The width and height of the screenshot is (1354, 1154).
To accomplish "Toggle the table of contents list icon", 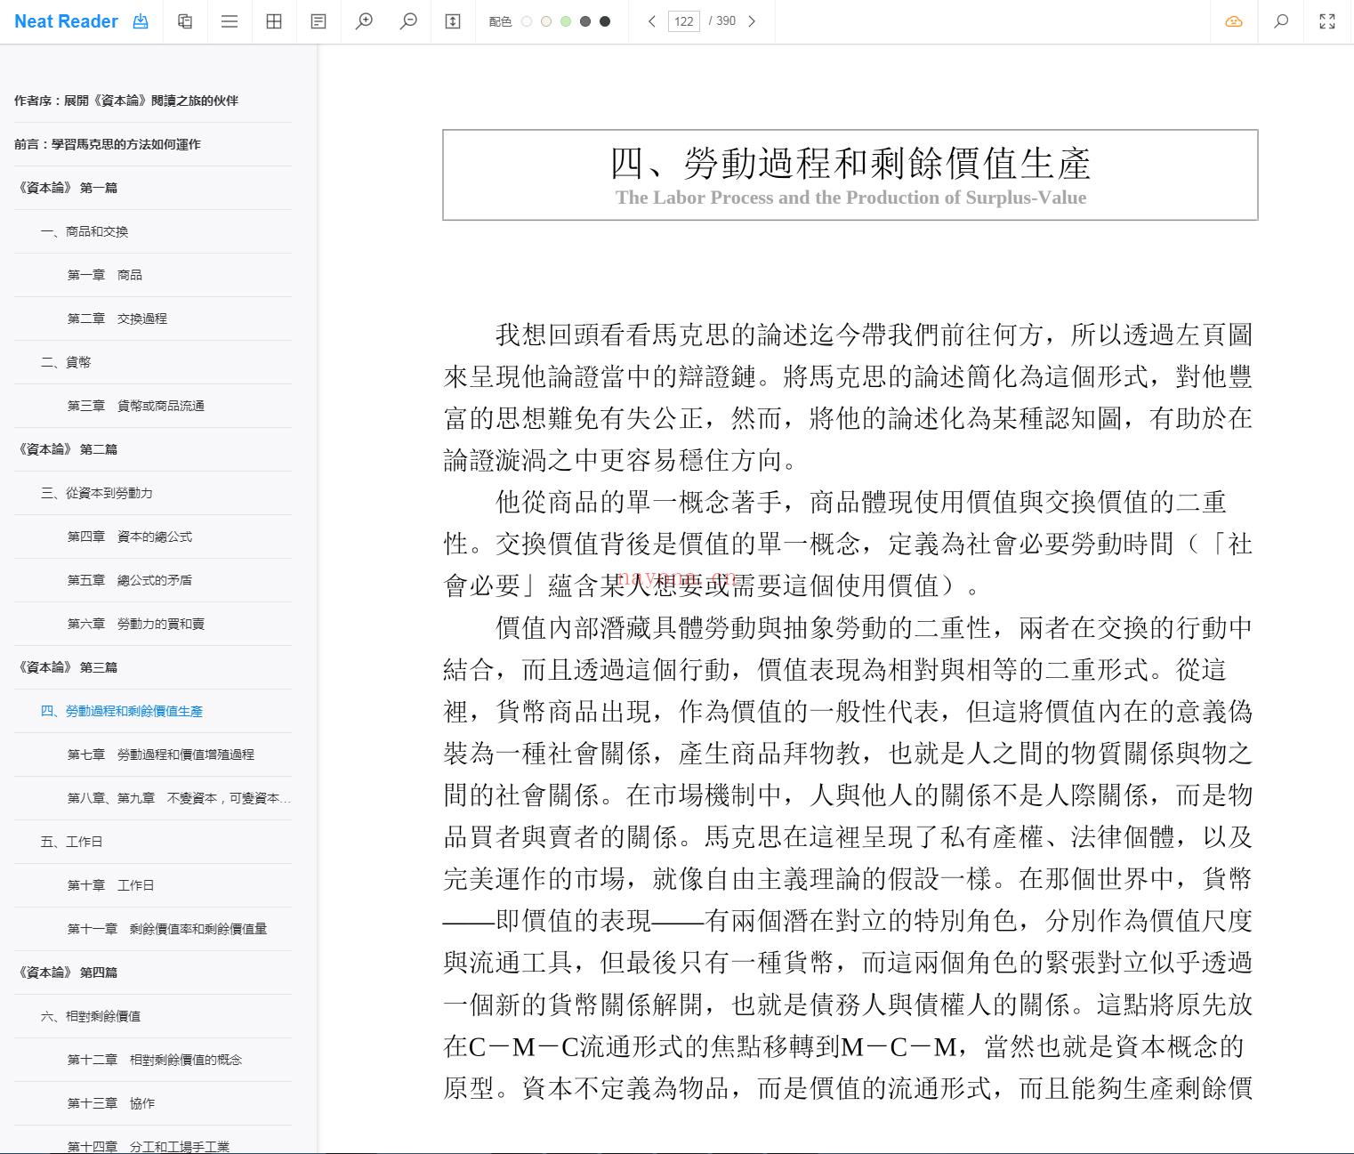I will pyautogui.click(x=230, y=21).
